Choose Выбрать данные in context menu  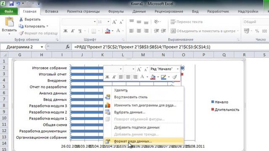(x=144, y=112)
